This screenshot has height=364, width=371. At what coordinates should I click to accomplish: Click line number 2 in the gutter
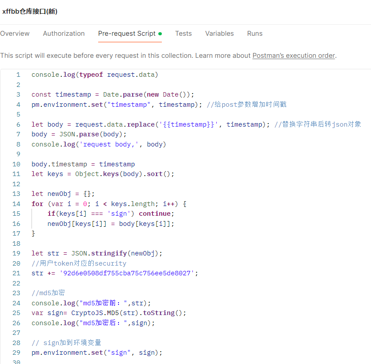coord(18,85)
